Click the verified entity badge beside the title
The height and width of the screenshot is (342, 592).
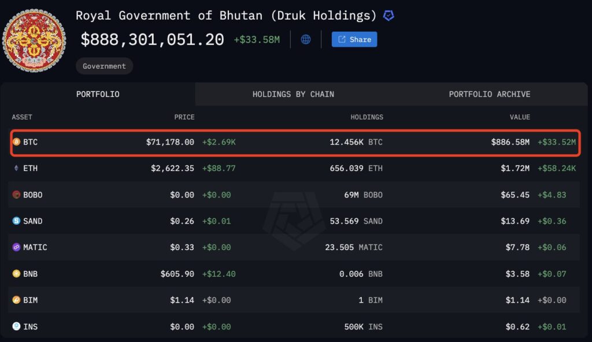point(387,16)
